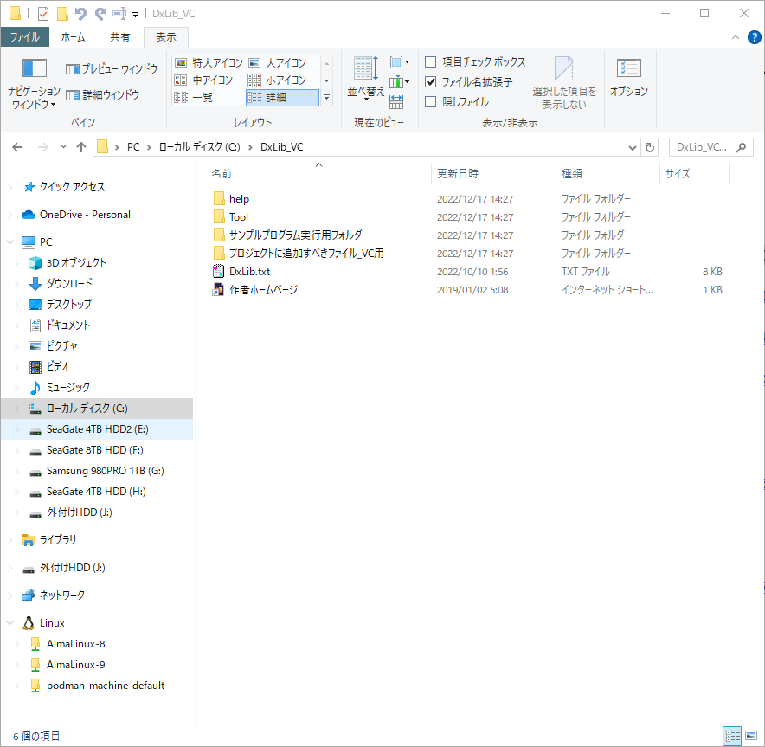Click inside the search box
Screen dimensions: 765x747
[x=705, y=147]
